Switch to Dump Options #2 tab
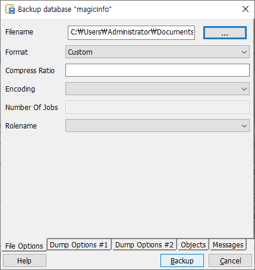The width and height of the screenshot is (255, 270). [x=144, y=245]
